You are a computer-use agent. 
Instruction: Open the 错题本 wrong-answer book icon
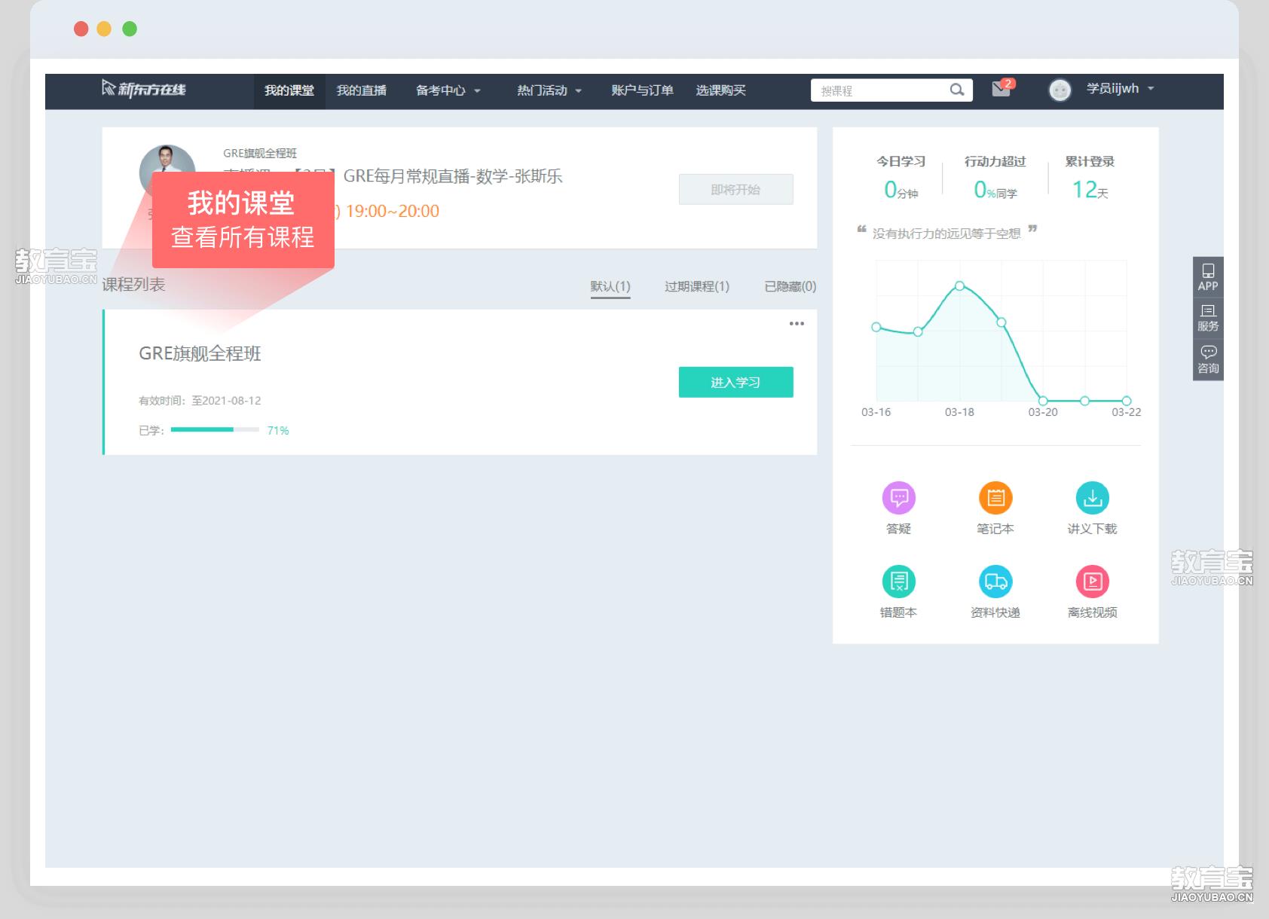pyautogui.click(x=898, y=582)
